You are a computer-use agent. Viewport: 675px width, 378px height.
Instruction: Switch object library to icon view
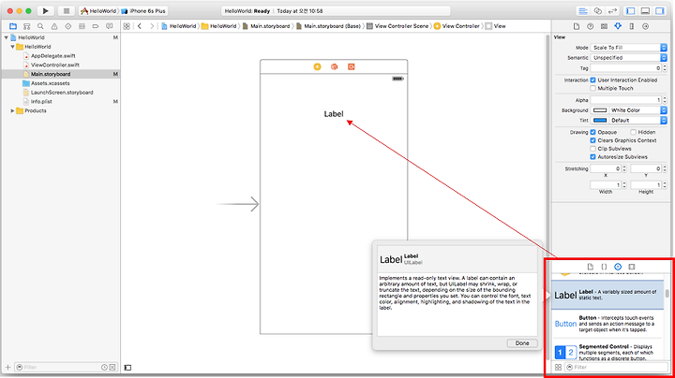click(559, 368)
